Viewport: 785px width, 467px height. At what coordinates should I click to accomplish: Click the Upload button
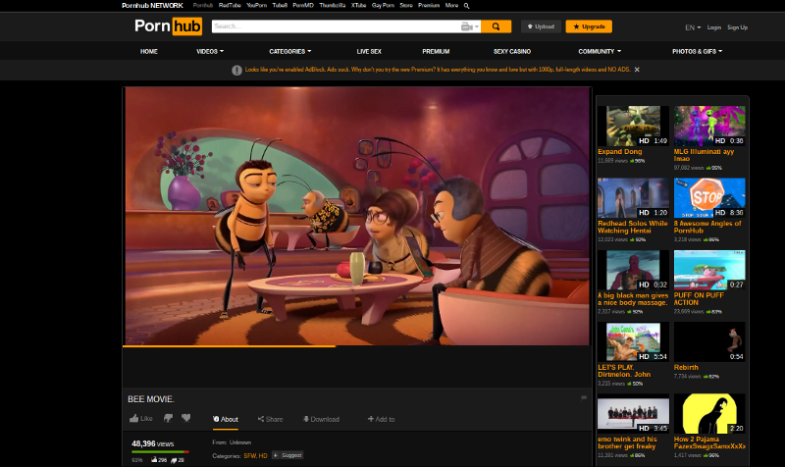click(x=542, y=26)
